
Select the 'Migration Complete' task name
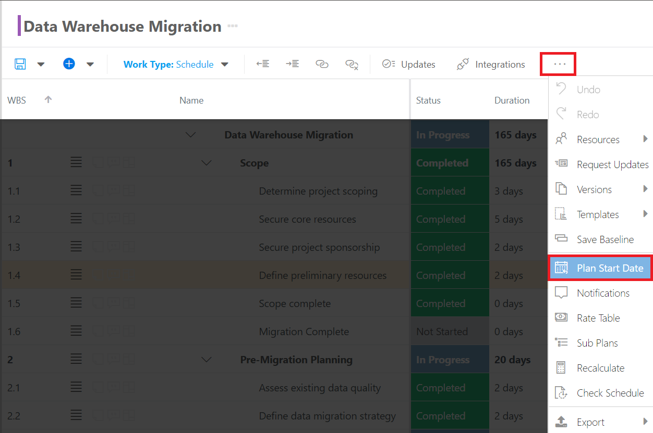click(304, 332)
